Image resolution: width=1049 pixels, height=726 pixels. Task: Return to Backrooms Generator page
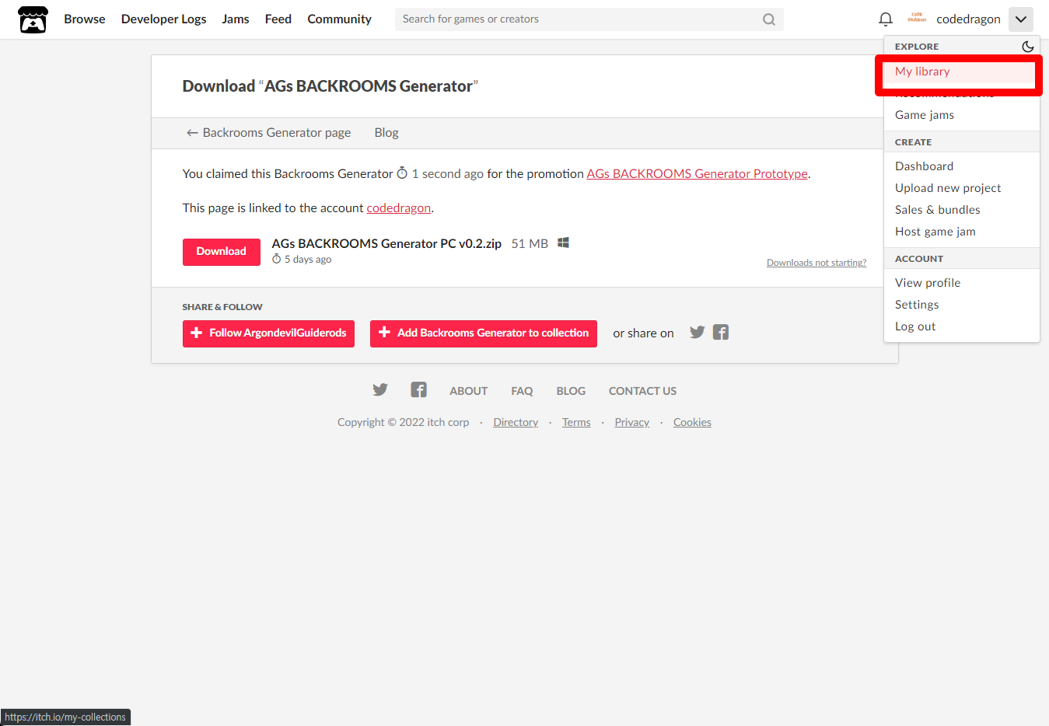[268, 133]
